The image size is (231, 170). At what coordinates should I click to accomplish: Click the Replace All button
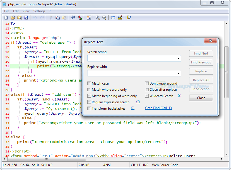pos(201,80)
